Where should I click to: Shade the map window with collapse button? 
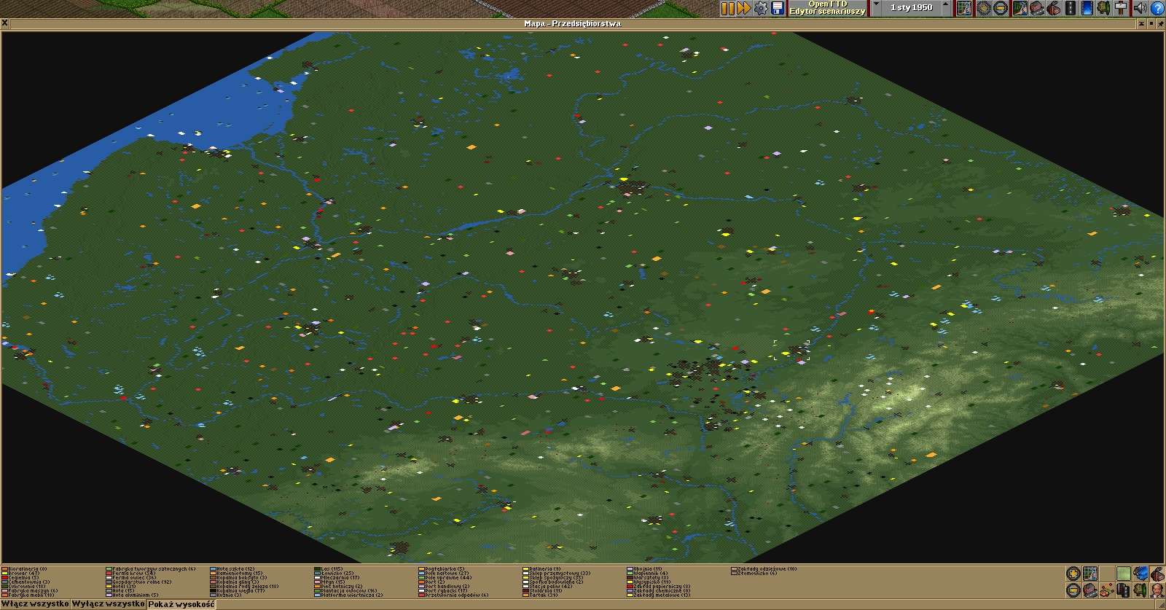pyautogui.click(x=1142, y=23)
